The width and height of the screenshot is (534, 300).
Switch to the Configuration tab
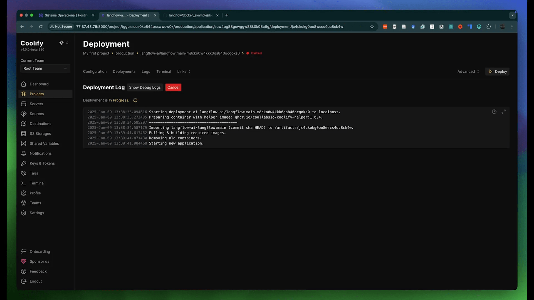[95, 71]
